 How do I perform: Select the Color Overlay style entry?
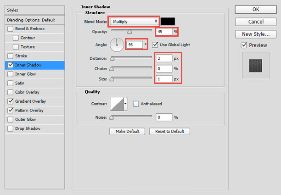[27, 92]
